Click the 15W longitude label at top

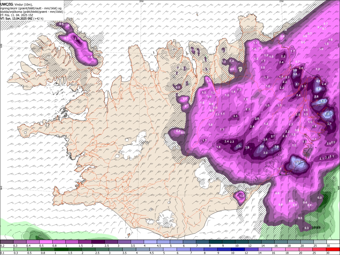281,1
